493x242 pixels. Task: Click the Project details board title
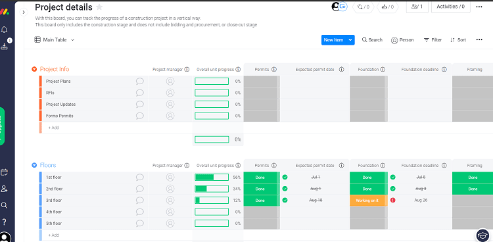tap(64, 7)
